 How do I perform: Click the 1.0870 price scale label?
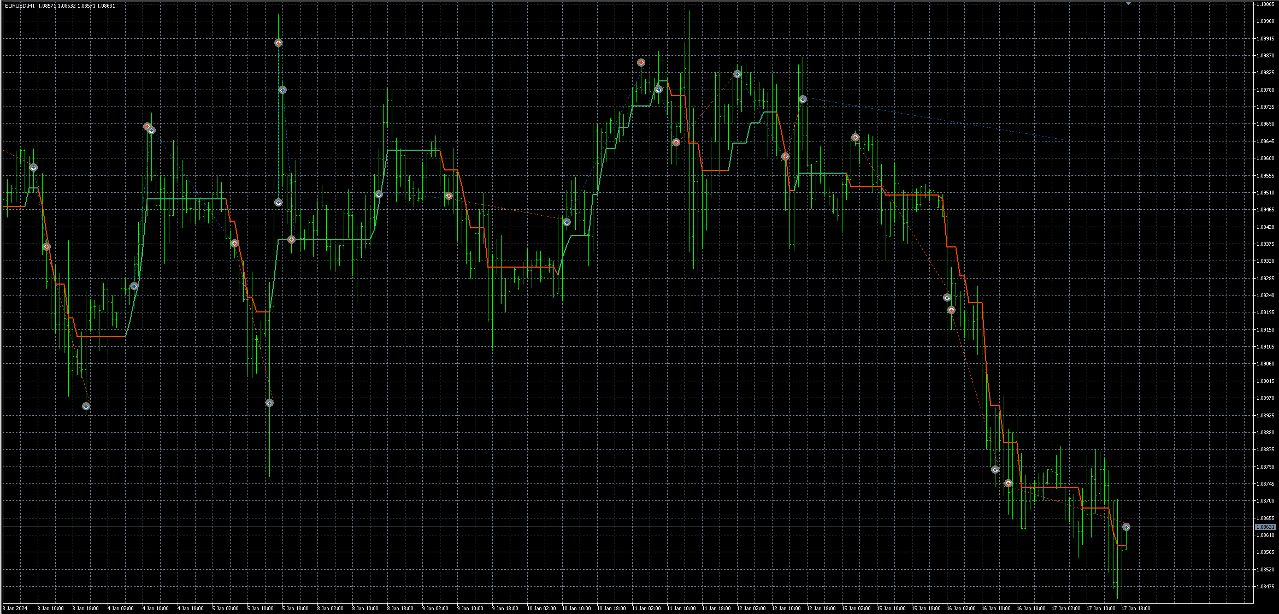[x=1265, y=55]
